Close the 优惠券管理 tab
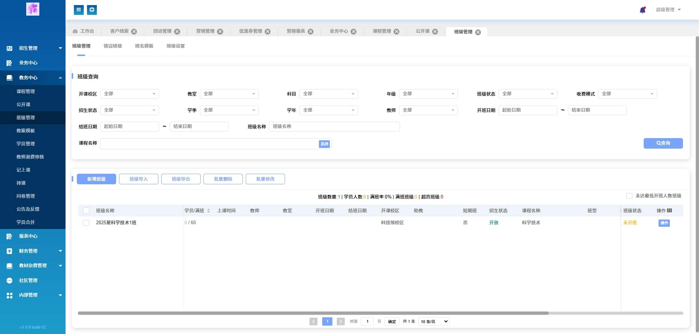Image resolution: width=699 pixels, height=334 pixels. click(x=268, y=32)
